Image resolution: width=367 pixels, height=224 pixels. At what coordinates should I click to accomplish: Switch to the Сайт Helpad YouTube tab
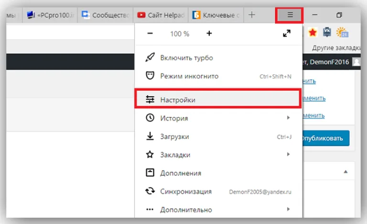coord(161,15)
